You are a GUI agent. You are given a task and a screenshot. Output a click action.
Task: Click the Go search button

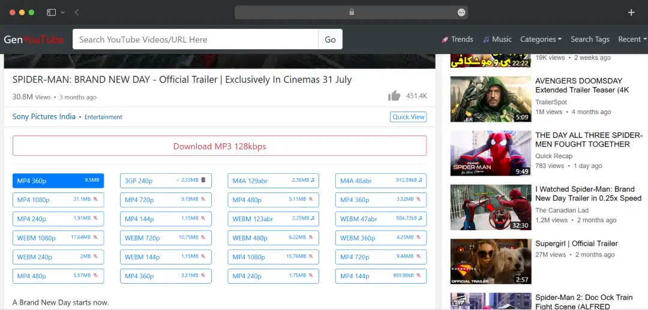pyautogui.click(x=330, y=39)
